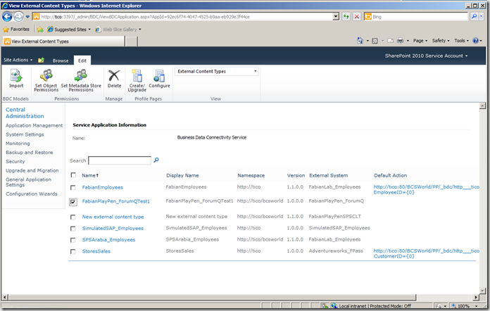Click Add to Favorites Bar icon
This screenshot has width=490, height=311.
40,30
